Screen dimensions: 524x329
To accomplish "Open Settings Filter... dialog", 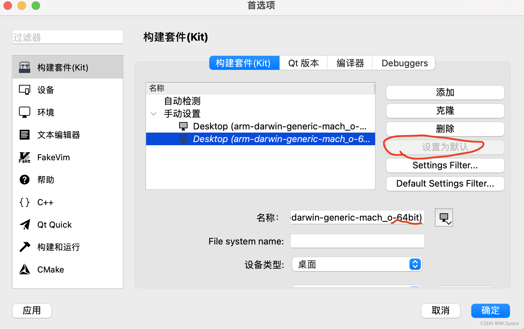I will click(445, 166).
